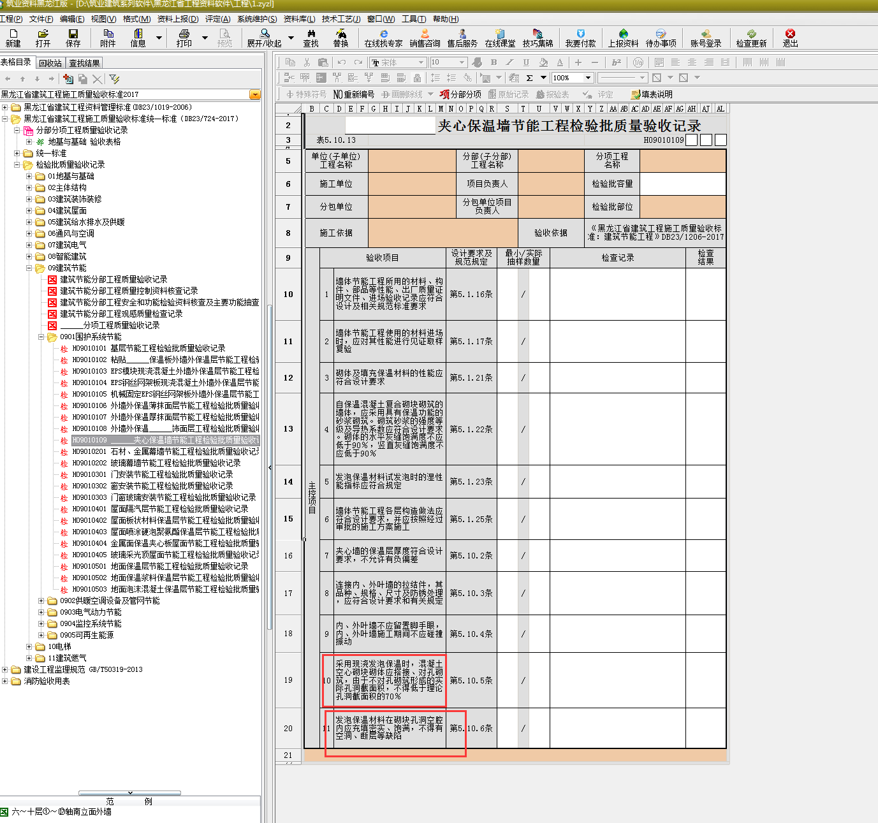Click the 保存 (Save) toolbar icon
Screen dimensions: 878x823
pos(73,38)
